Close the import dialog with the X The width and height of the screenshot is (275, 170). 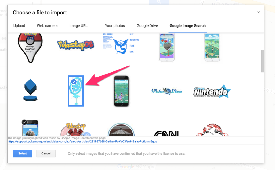(x=258, y=12)
